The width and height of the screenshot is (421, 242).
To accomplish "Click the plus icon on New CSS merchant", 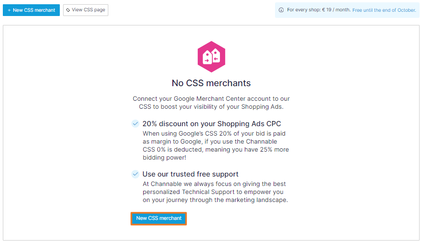I will click(9, 10).
